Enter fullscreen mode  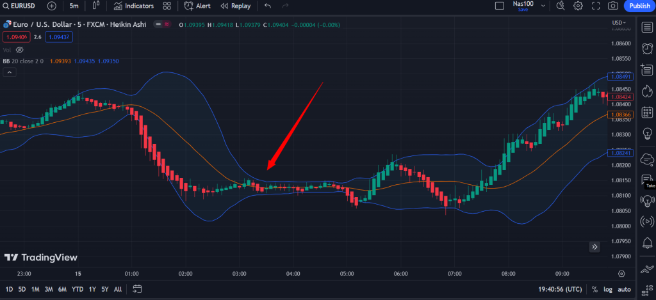click(595, 6)
